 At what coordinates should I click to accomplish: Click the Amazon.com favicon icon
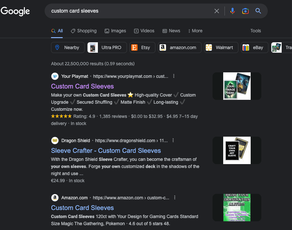(55, 198)
